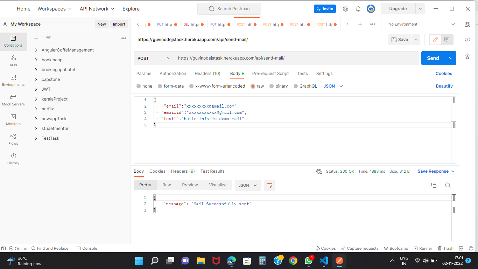
Task: Switch to the Authorization tab
Action: pos(173,74)
